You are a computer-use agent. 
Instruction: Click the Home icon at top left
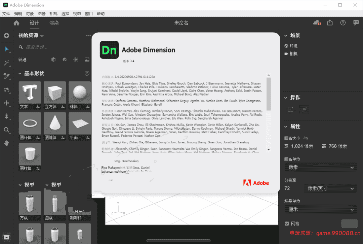point(16,23)
